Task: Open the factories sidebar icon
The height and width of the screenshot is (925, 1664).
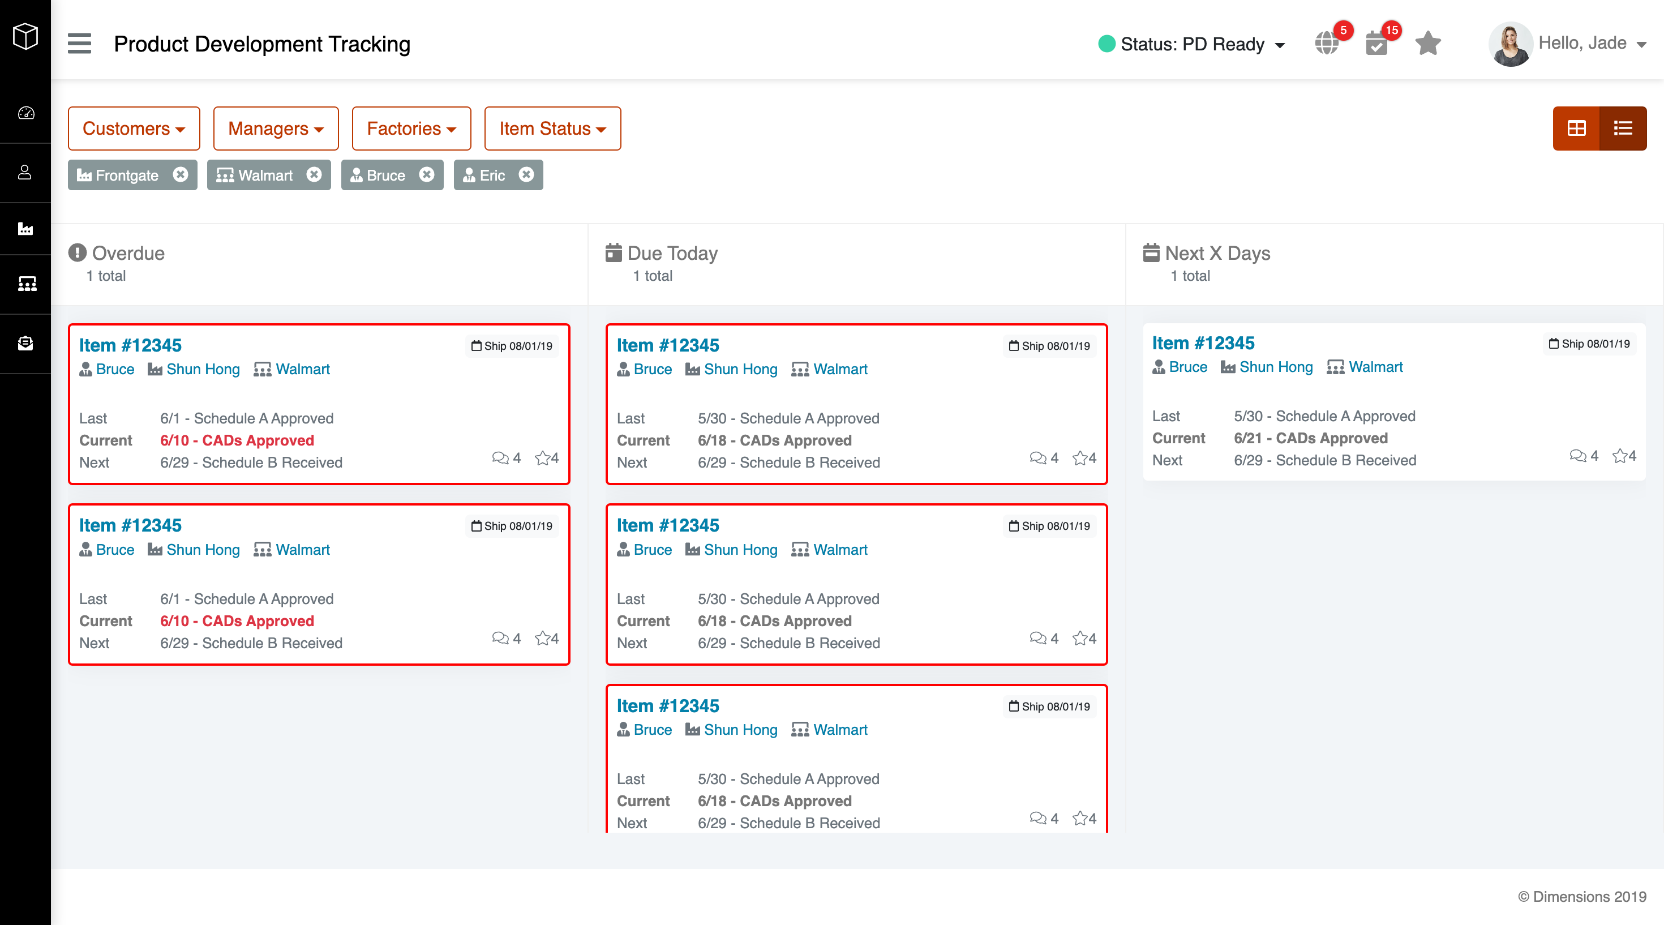Action: pos(25,229)
